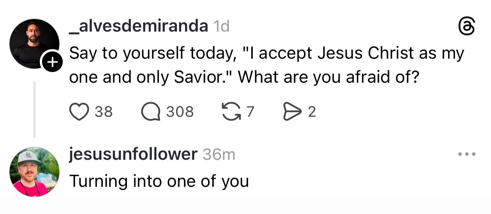Like the post using the heart icon
The height and width of the screenshot is (214, 491).
click(x=79, y=112)
